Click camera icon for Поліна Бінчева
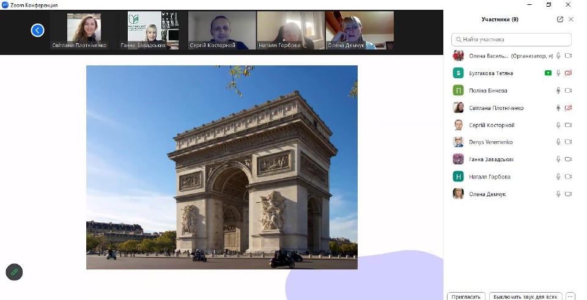 tap(568, 90)
